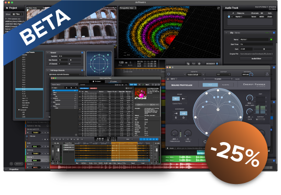Adjust the left volume fader in browser player
This screenshot has width=281, height=195.
point(58,150)
